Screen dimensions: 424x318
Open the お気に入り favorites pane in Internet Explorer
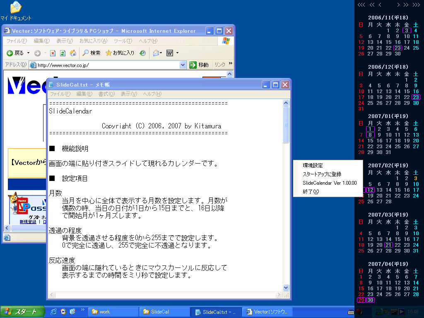pyautogui.click(x=120, y=53)
